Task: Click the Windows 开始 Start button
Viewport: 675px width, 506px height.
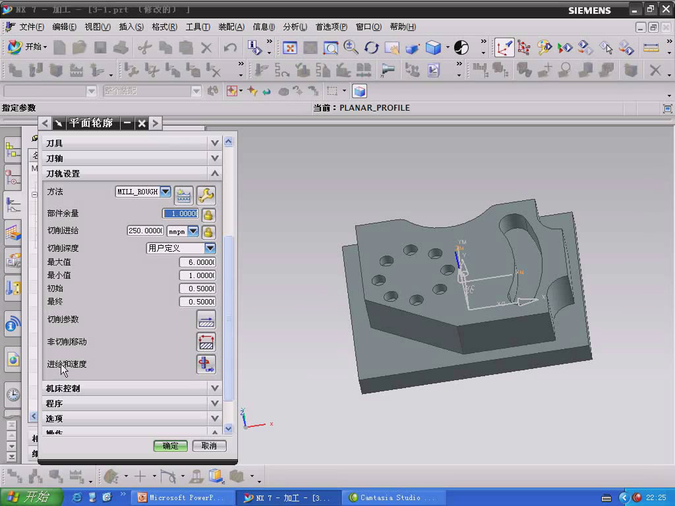Action: coord(32,497)
